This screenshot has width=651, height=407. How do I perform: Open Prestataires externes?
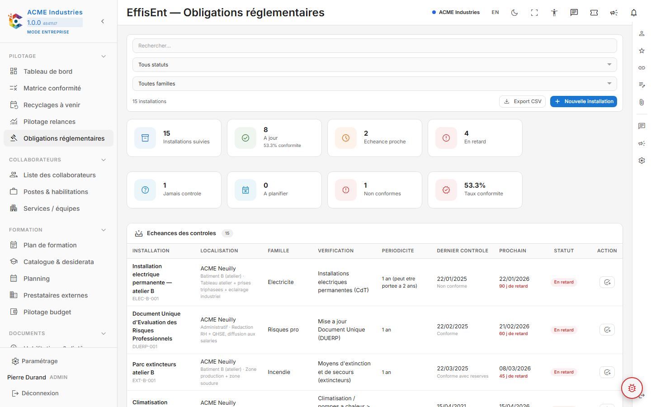(x=59, y=295)
